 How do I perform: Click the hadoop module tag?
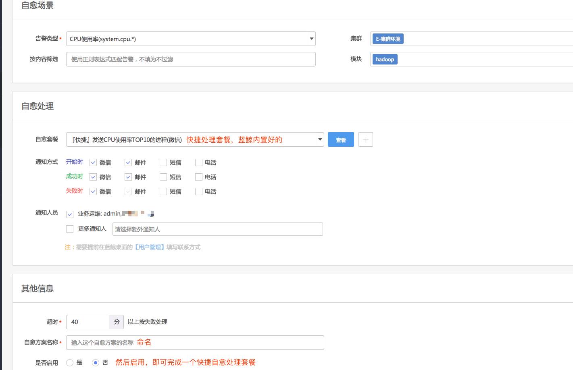385,59
